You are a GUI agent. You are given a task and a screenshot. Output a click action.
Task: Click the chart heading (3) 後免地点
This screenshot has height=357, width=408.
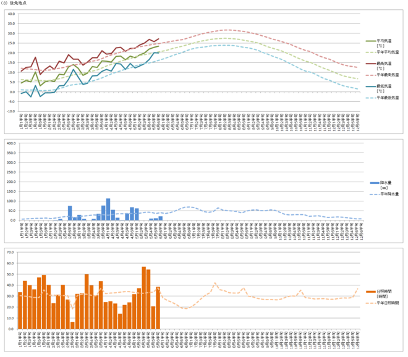(13, 3)
